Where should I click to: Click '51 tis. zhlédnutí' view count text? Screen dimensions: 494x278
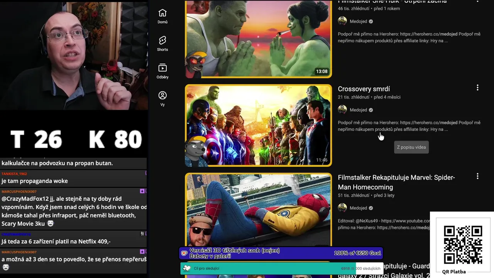(x=354, y=195)
